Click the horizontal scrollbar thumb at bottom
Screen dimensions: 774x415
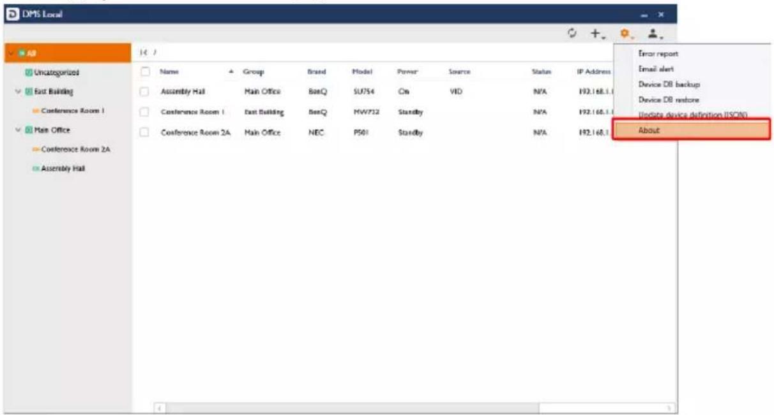pos(354,407)
